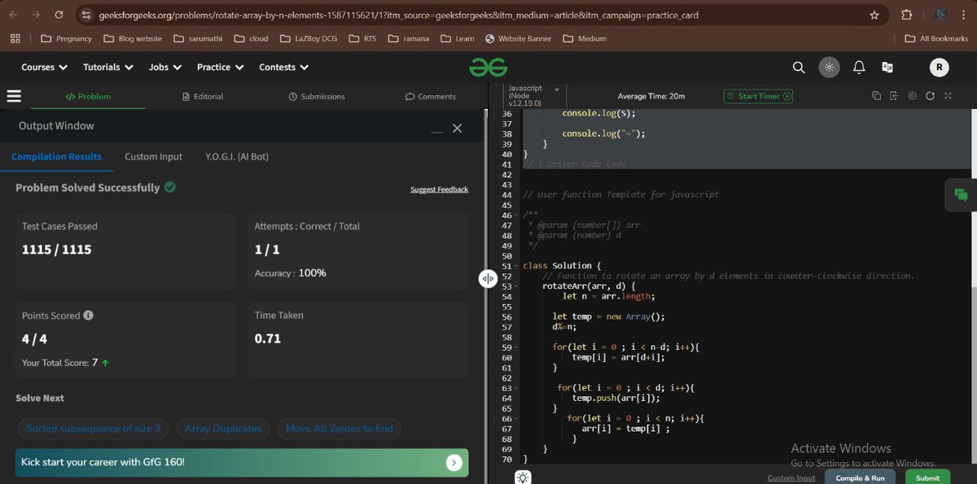Open the Array Duplicates problem
The width and height of the screenshot is (977, 484).
point(223,429)
